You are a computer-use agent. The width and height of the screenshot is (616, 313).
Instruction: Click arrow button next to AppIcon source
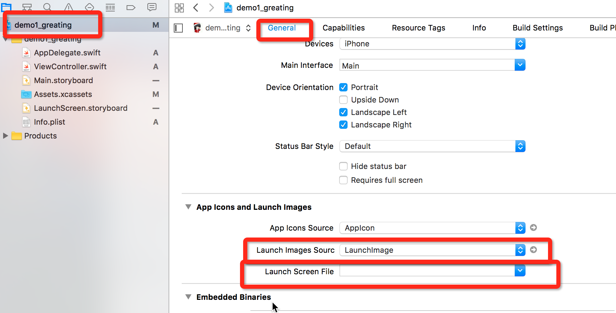pyautogui.click(x=533, y=227)
